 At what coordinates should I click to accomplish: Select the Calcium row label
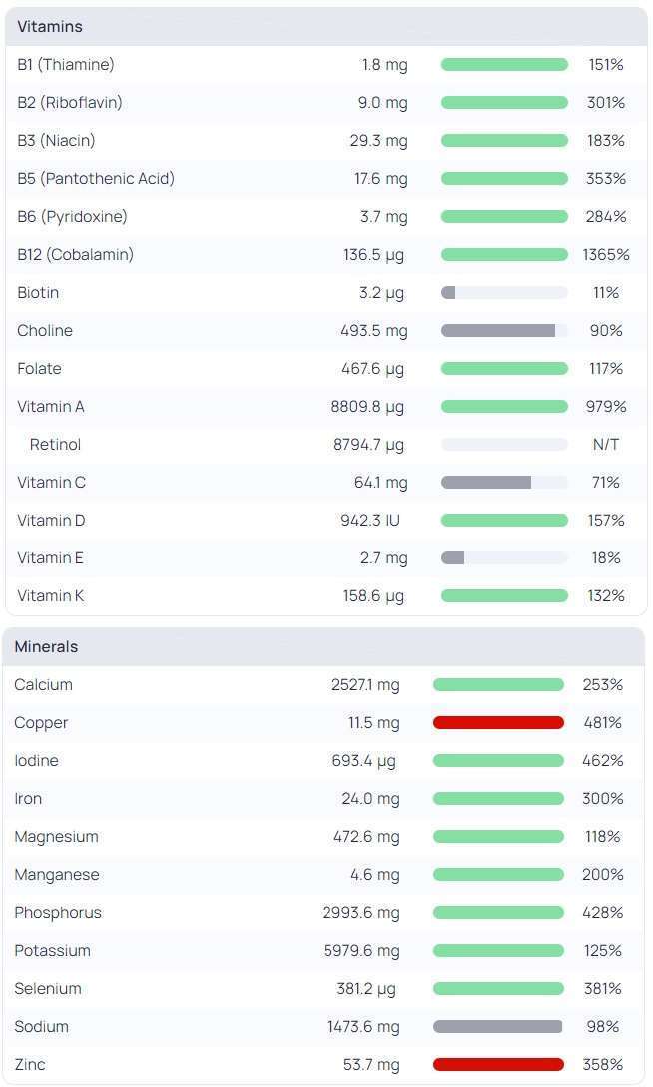coord(43,685)
